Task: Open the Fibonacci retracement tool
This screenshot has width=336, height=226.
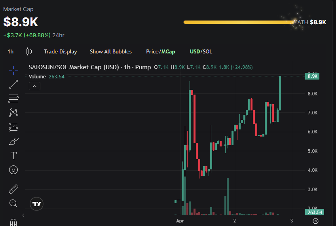Action: coord(13,99)
